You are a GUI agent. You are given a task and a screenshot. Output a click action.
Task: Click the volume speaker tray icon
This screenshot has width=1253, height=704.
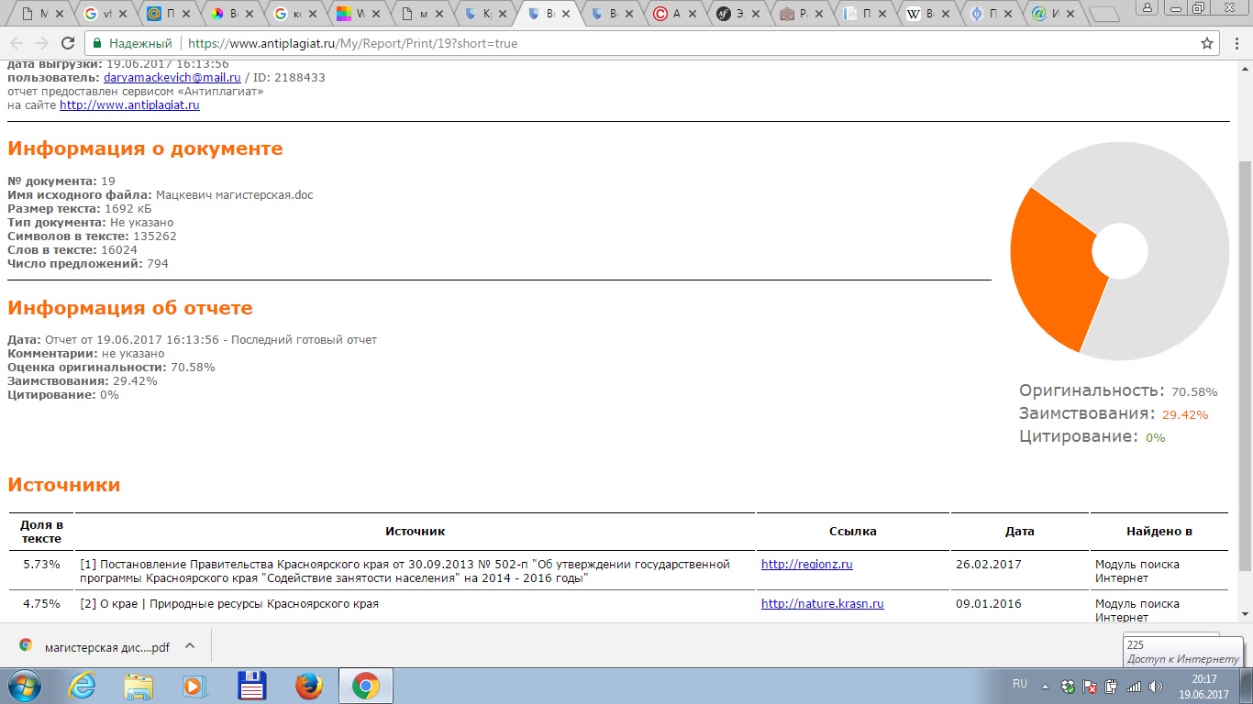[1155, 686]
